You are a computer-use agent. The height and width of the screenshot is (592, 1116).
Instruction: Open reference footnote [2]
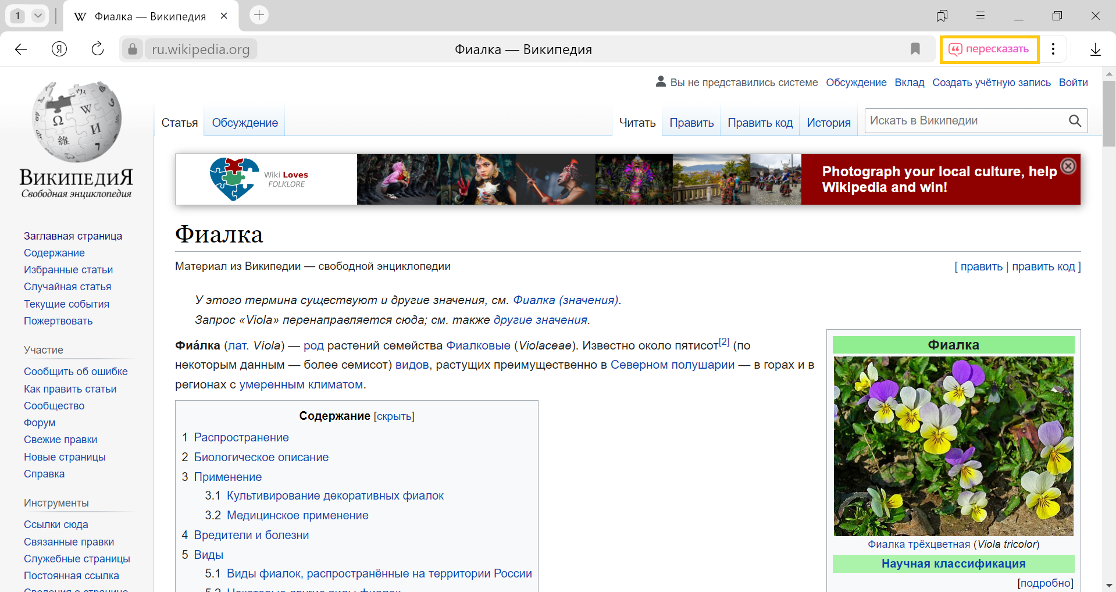[x=724, y=342]
